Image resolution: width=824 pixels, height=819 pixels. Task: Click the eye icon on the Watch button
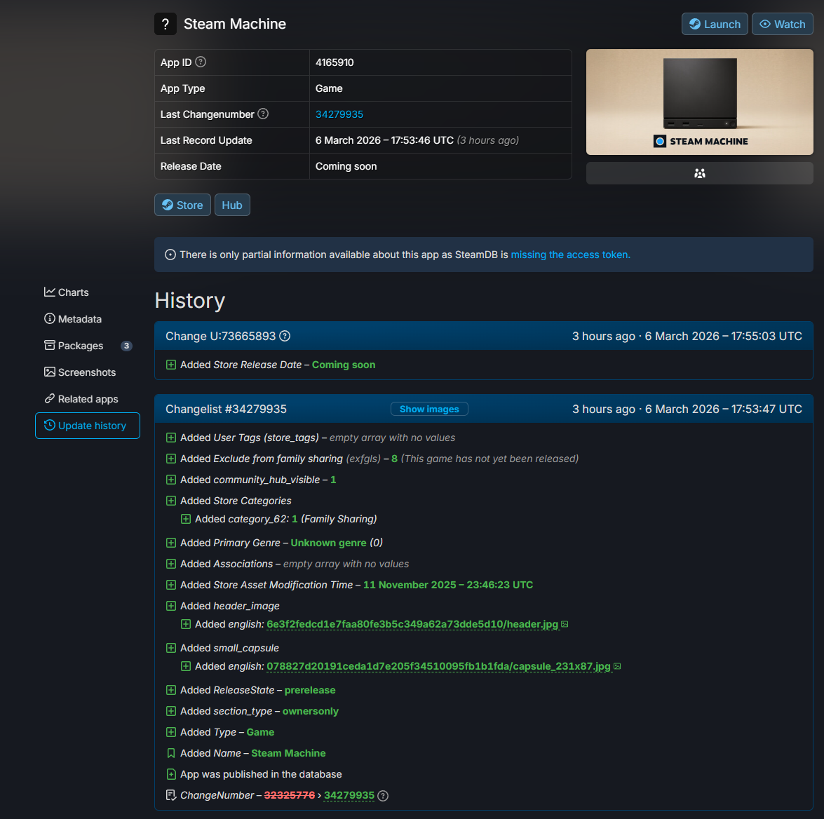pyautogui.click(x=766, y=24)
